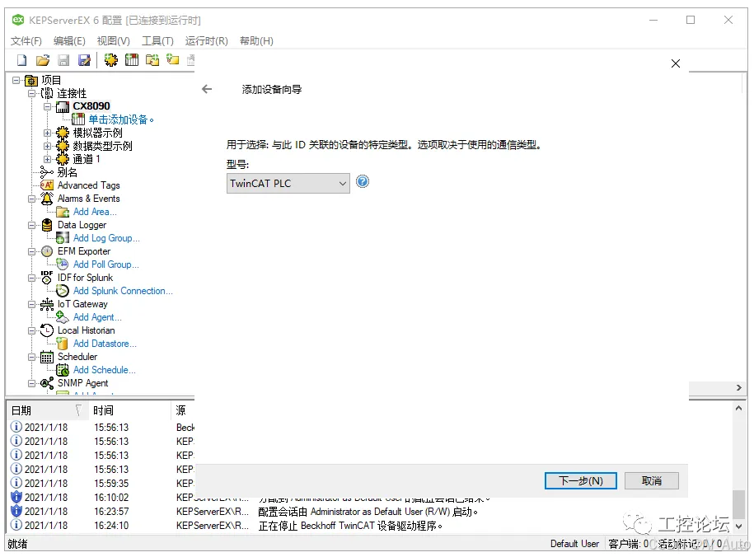Open the 视图(V) menu
Viewport: 754px width, 557px height.
click(x=114, y=41)
